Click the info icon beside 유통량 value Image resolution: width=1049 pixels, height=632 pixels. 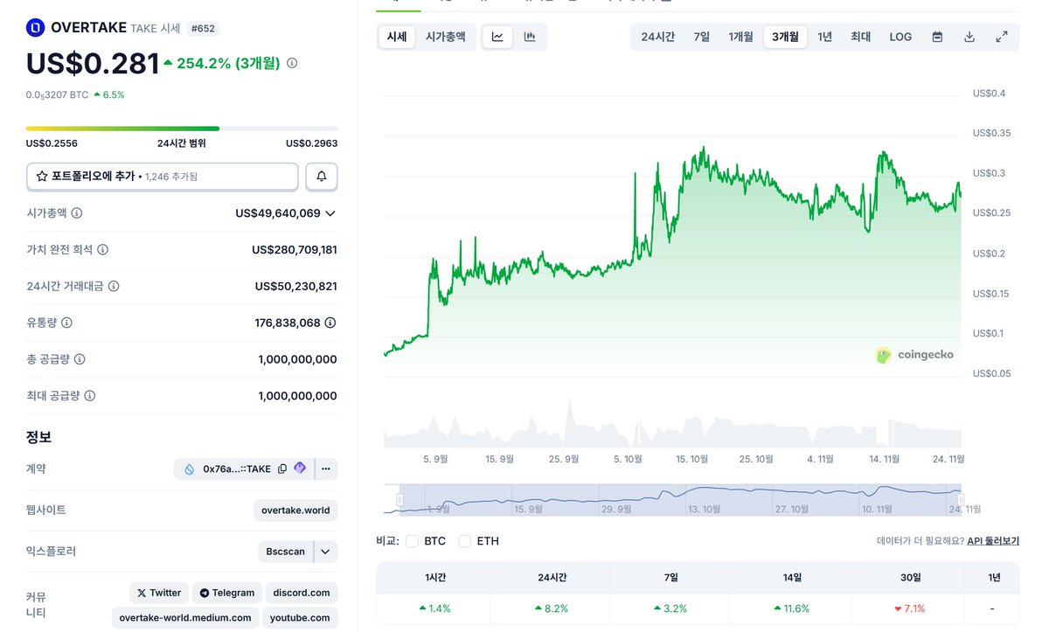tap(330, 323)
